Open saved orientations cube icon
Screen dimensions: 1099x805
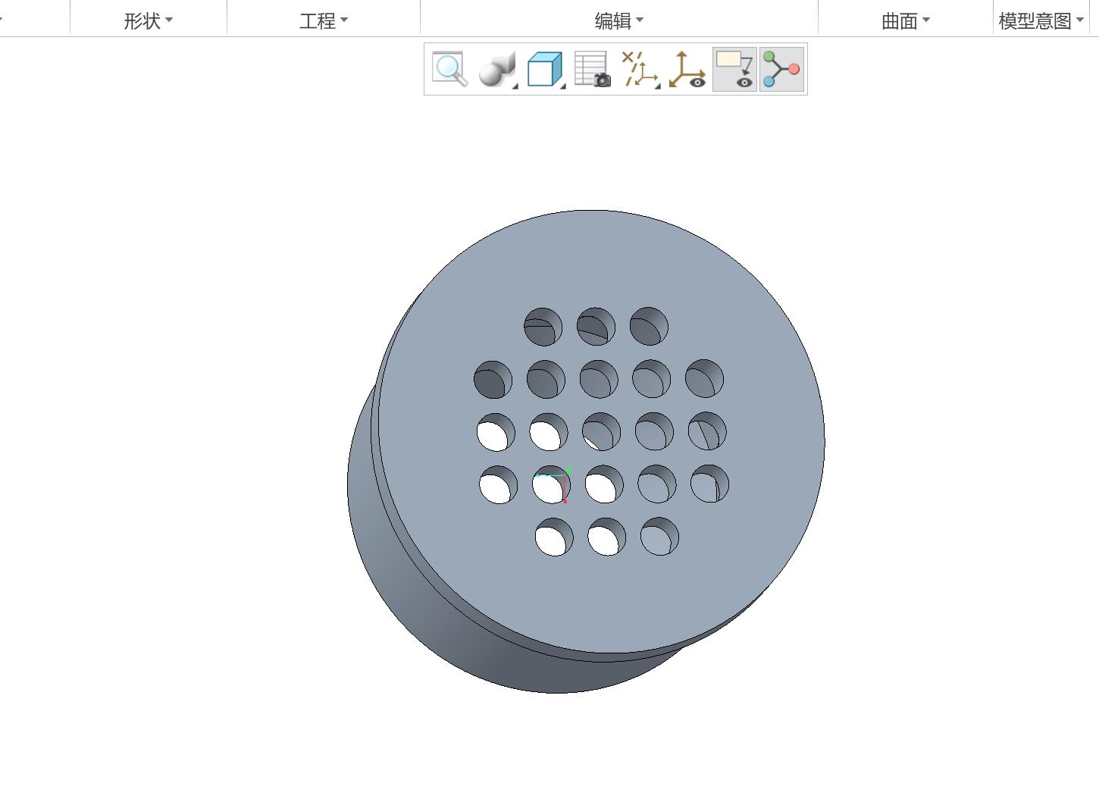click(x=546, y=69)
